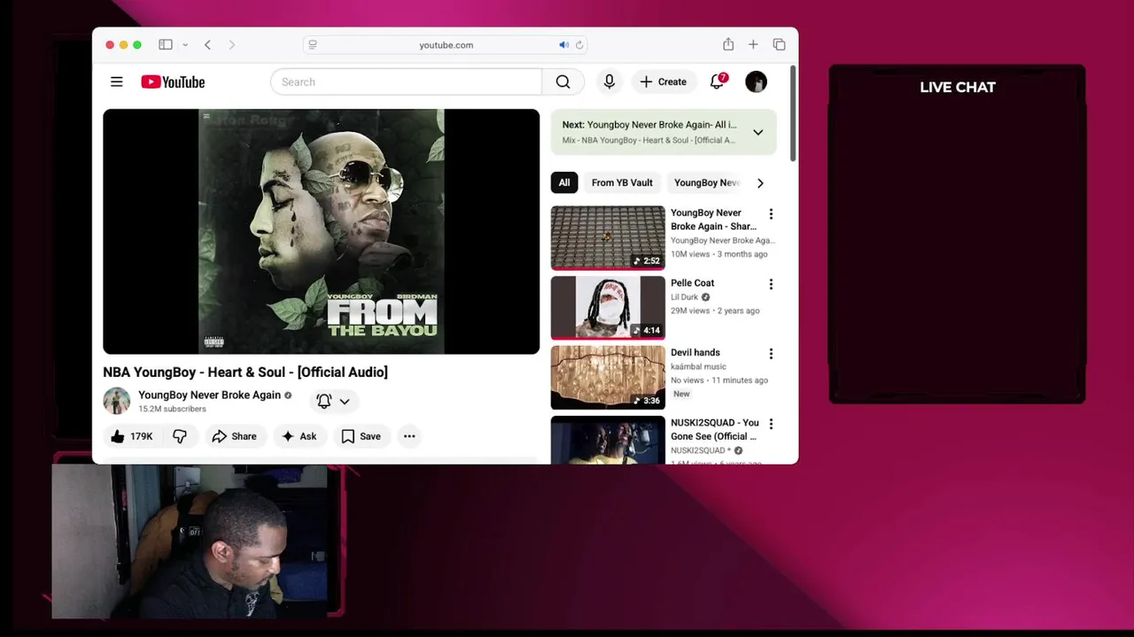This screenshot has height=637, width=1134.
Task: Click kaámbal music channel name
Action: click(698, 366)
